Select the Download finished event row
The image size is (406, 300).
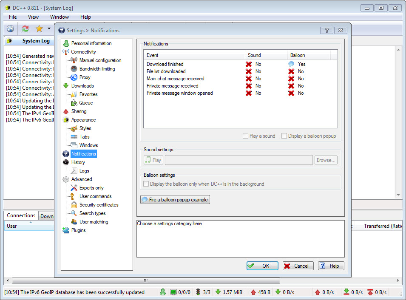point(241,64)
